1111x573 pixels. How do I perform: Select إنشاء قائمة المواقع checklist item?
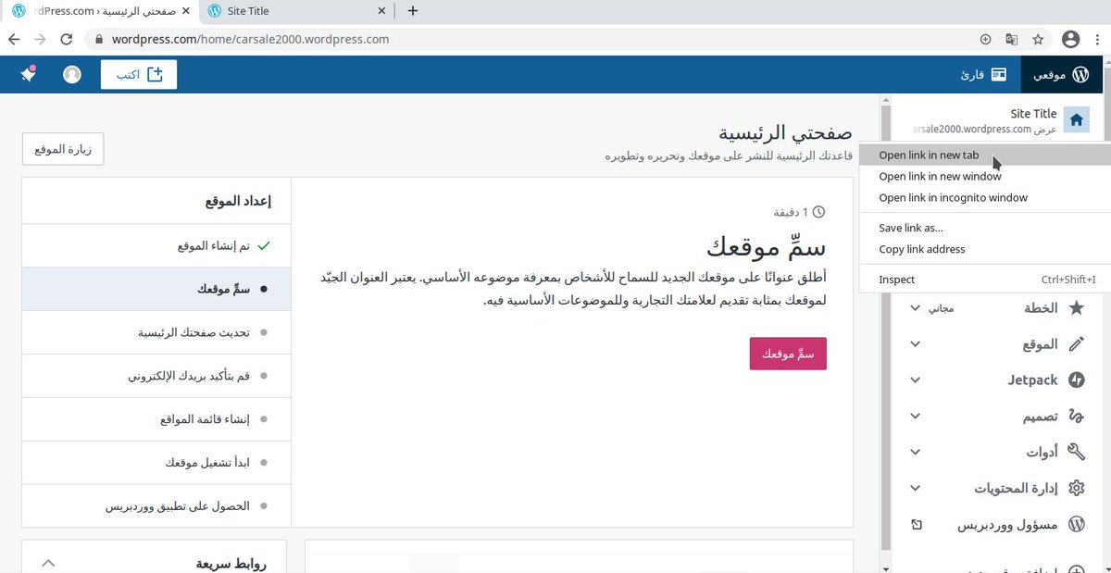(156, 419)
